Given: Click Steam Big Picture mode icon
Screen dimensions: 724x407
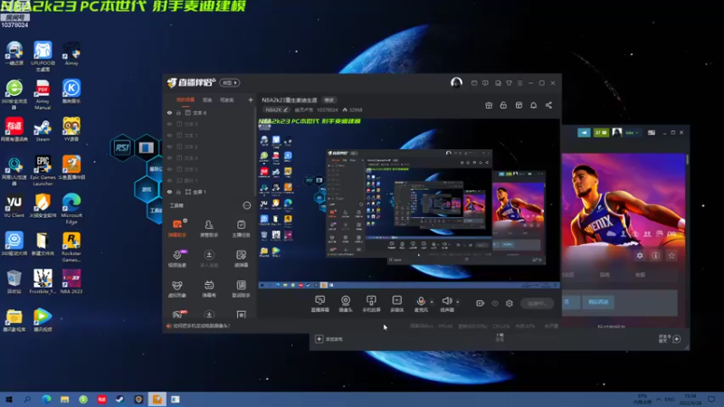Looking at the screenshot, I should coord(651,132).
